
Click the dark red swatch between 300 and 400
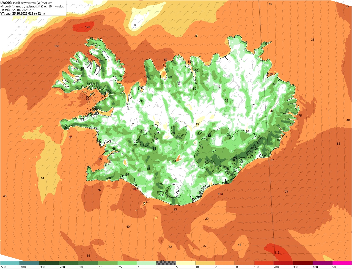click(303, 263)
